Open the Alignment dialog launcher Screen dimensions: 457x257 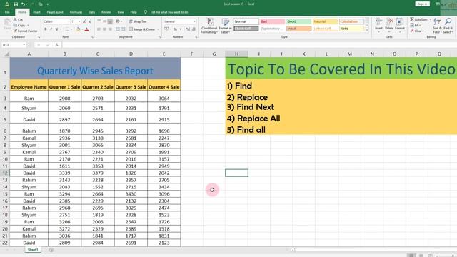click(x=160, y=37)
